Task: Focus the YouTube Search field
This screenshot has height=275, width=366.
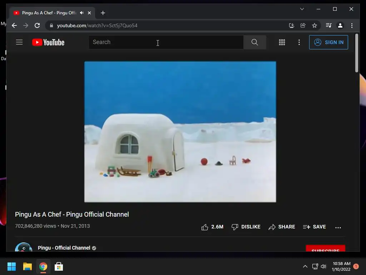Action: pos(166,42)
